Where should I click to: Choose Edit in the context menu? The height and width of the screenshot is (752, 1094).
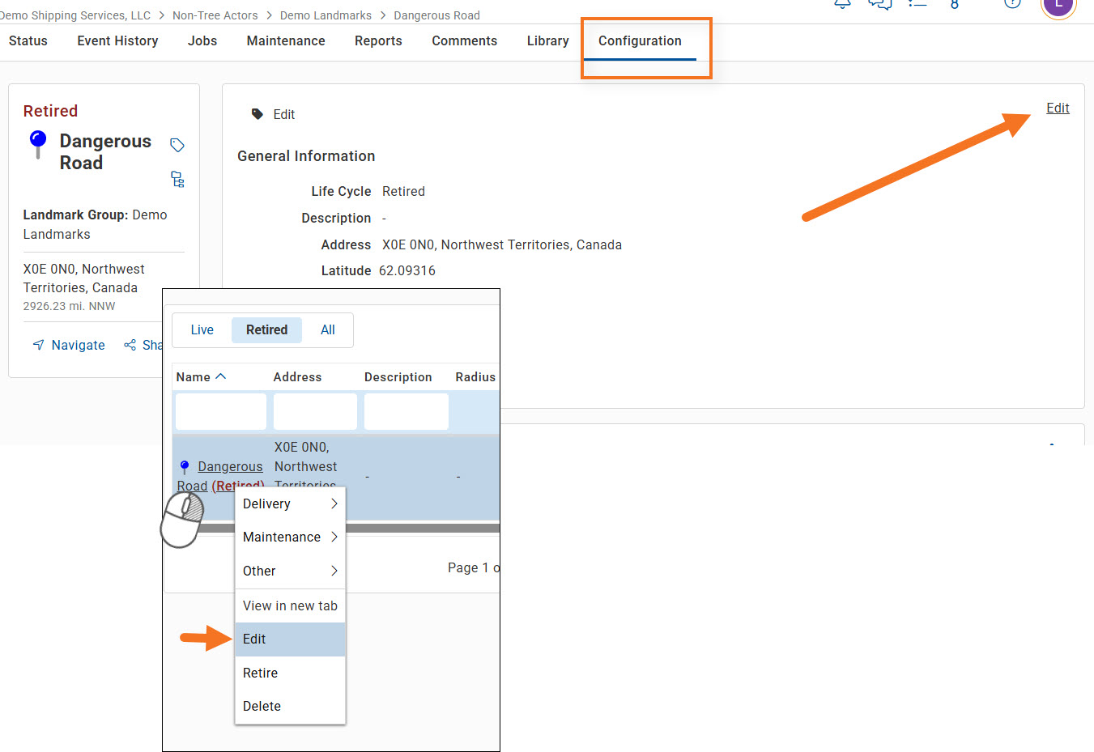coord(290,639)
